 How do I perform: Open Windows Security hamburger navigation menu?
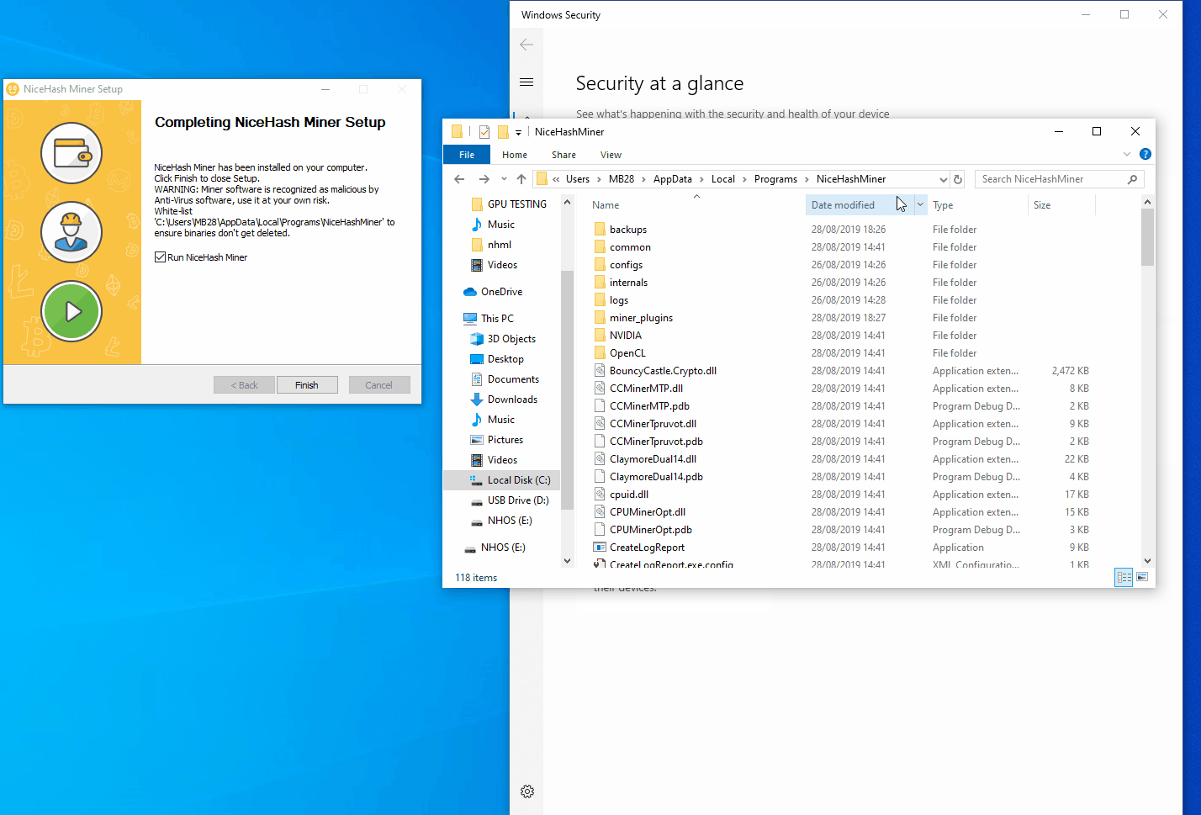tap(526, 82)
